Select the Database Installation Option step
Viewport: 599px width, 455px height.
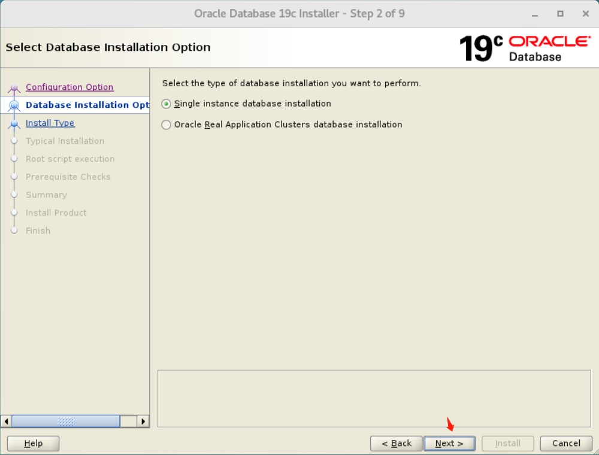point(87,105)
